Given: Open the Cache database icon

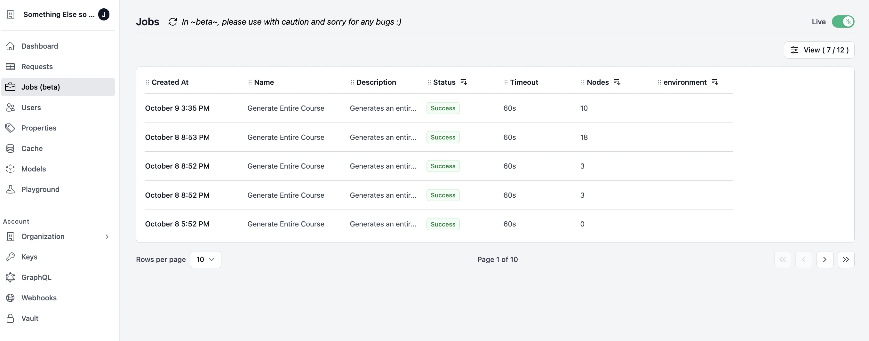Looking at the screenshot, I should click(x=11, y=148).
